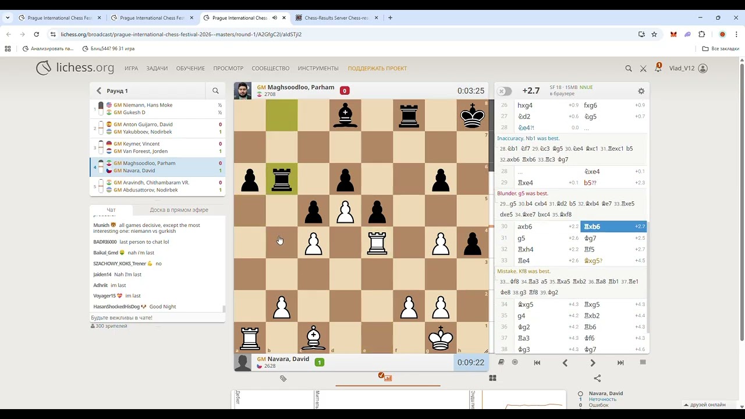The image size is (745, 419).
Task: Reload the page
Action: point(36,34)
